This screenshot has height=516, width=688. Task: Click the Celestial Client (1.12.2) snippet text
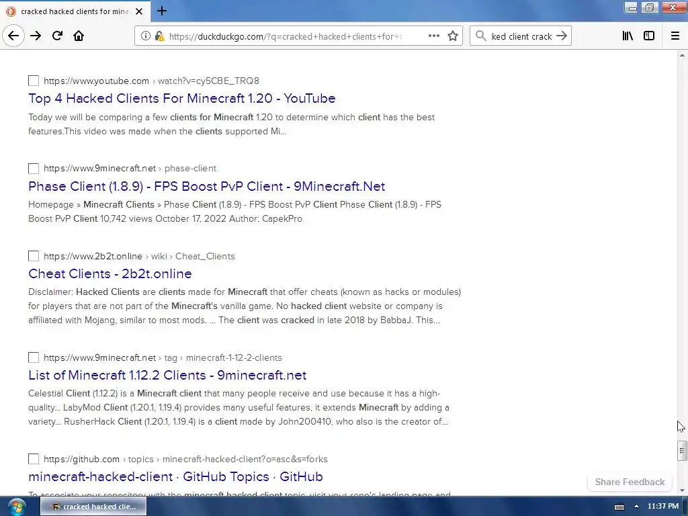tap(239, 407)
